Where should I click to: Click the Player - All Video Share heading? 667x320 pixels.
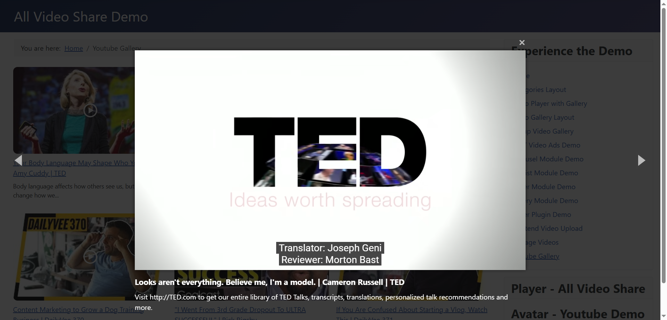pyautogui.click(x=578, y=289)
